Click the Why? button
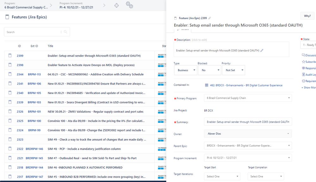 [307, 16]
